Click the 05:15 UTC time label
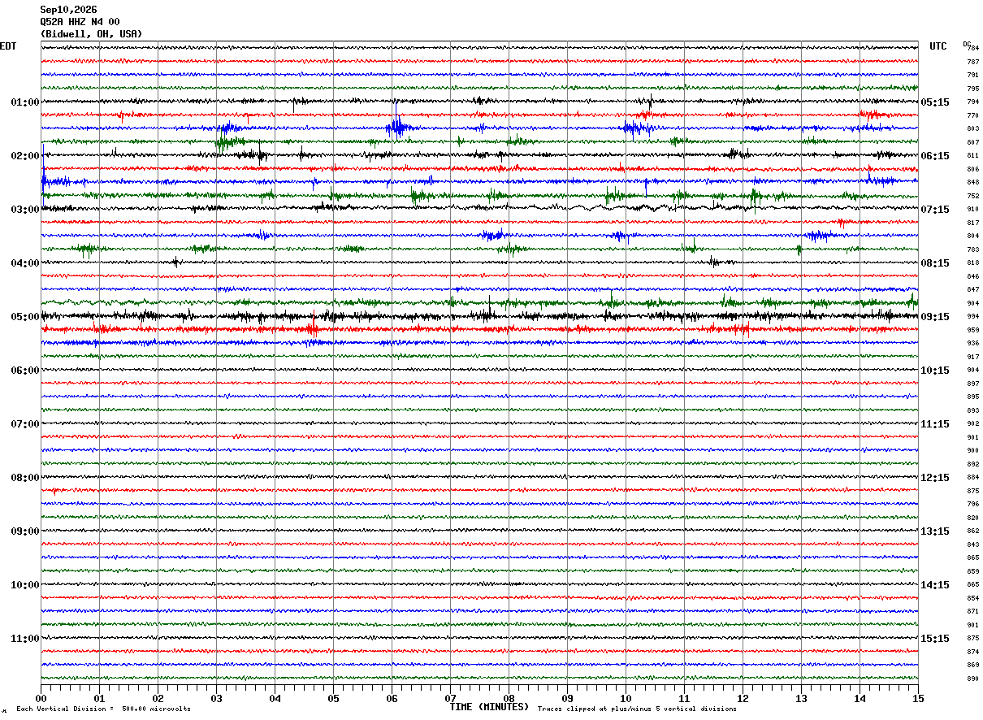Image resolution: width=983 pixels, height=720 pixels. click(934, 102)
